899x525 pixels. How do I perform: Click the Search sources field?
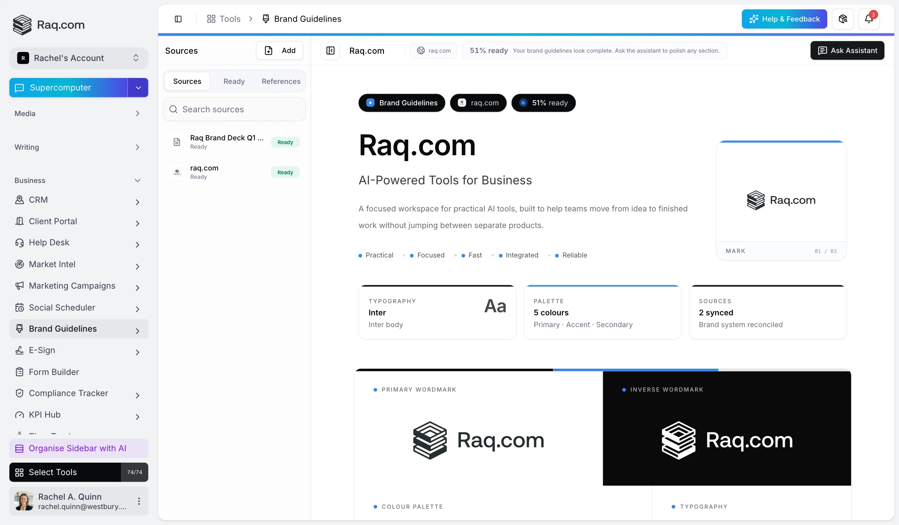(234, 110)
